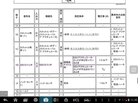The image size is (138, 103).
Task: Select terminal cell 1C
Action: [x=17, y=49]
